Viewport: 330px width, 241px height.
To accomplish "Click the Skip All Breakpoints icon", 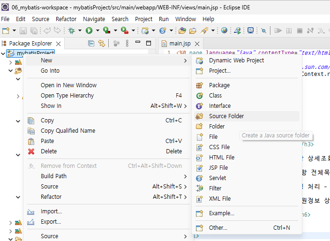I will point(263,31).
